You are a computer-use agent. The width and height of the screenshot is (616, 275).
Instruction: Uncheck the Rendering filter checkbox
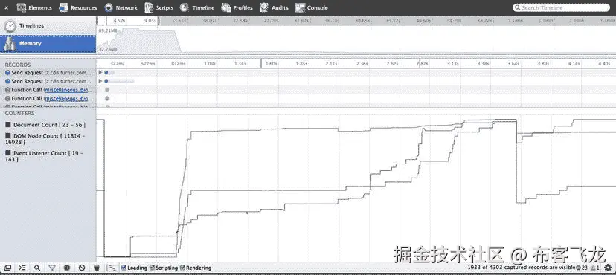(182, 268)
